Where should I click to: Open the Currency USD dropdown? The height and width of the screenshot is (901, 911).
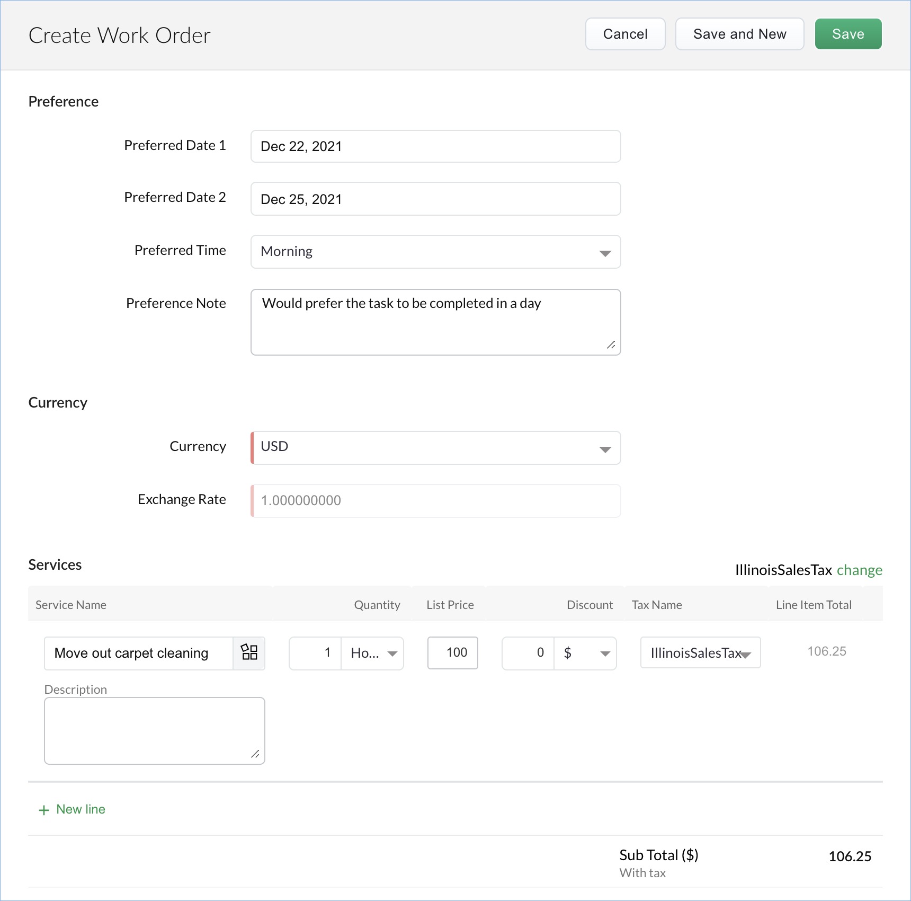coord(605,449)
